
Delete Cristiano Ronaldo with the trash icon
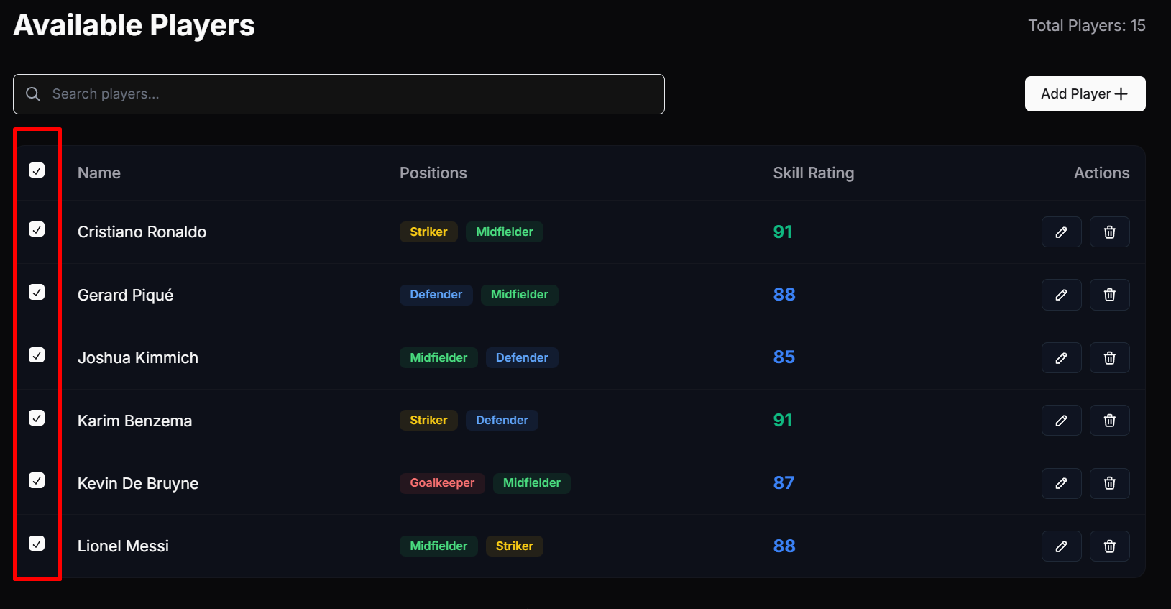point(1109,232)
